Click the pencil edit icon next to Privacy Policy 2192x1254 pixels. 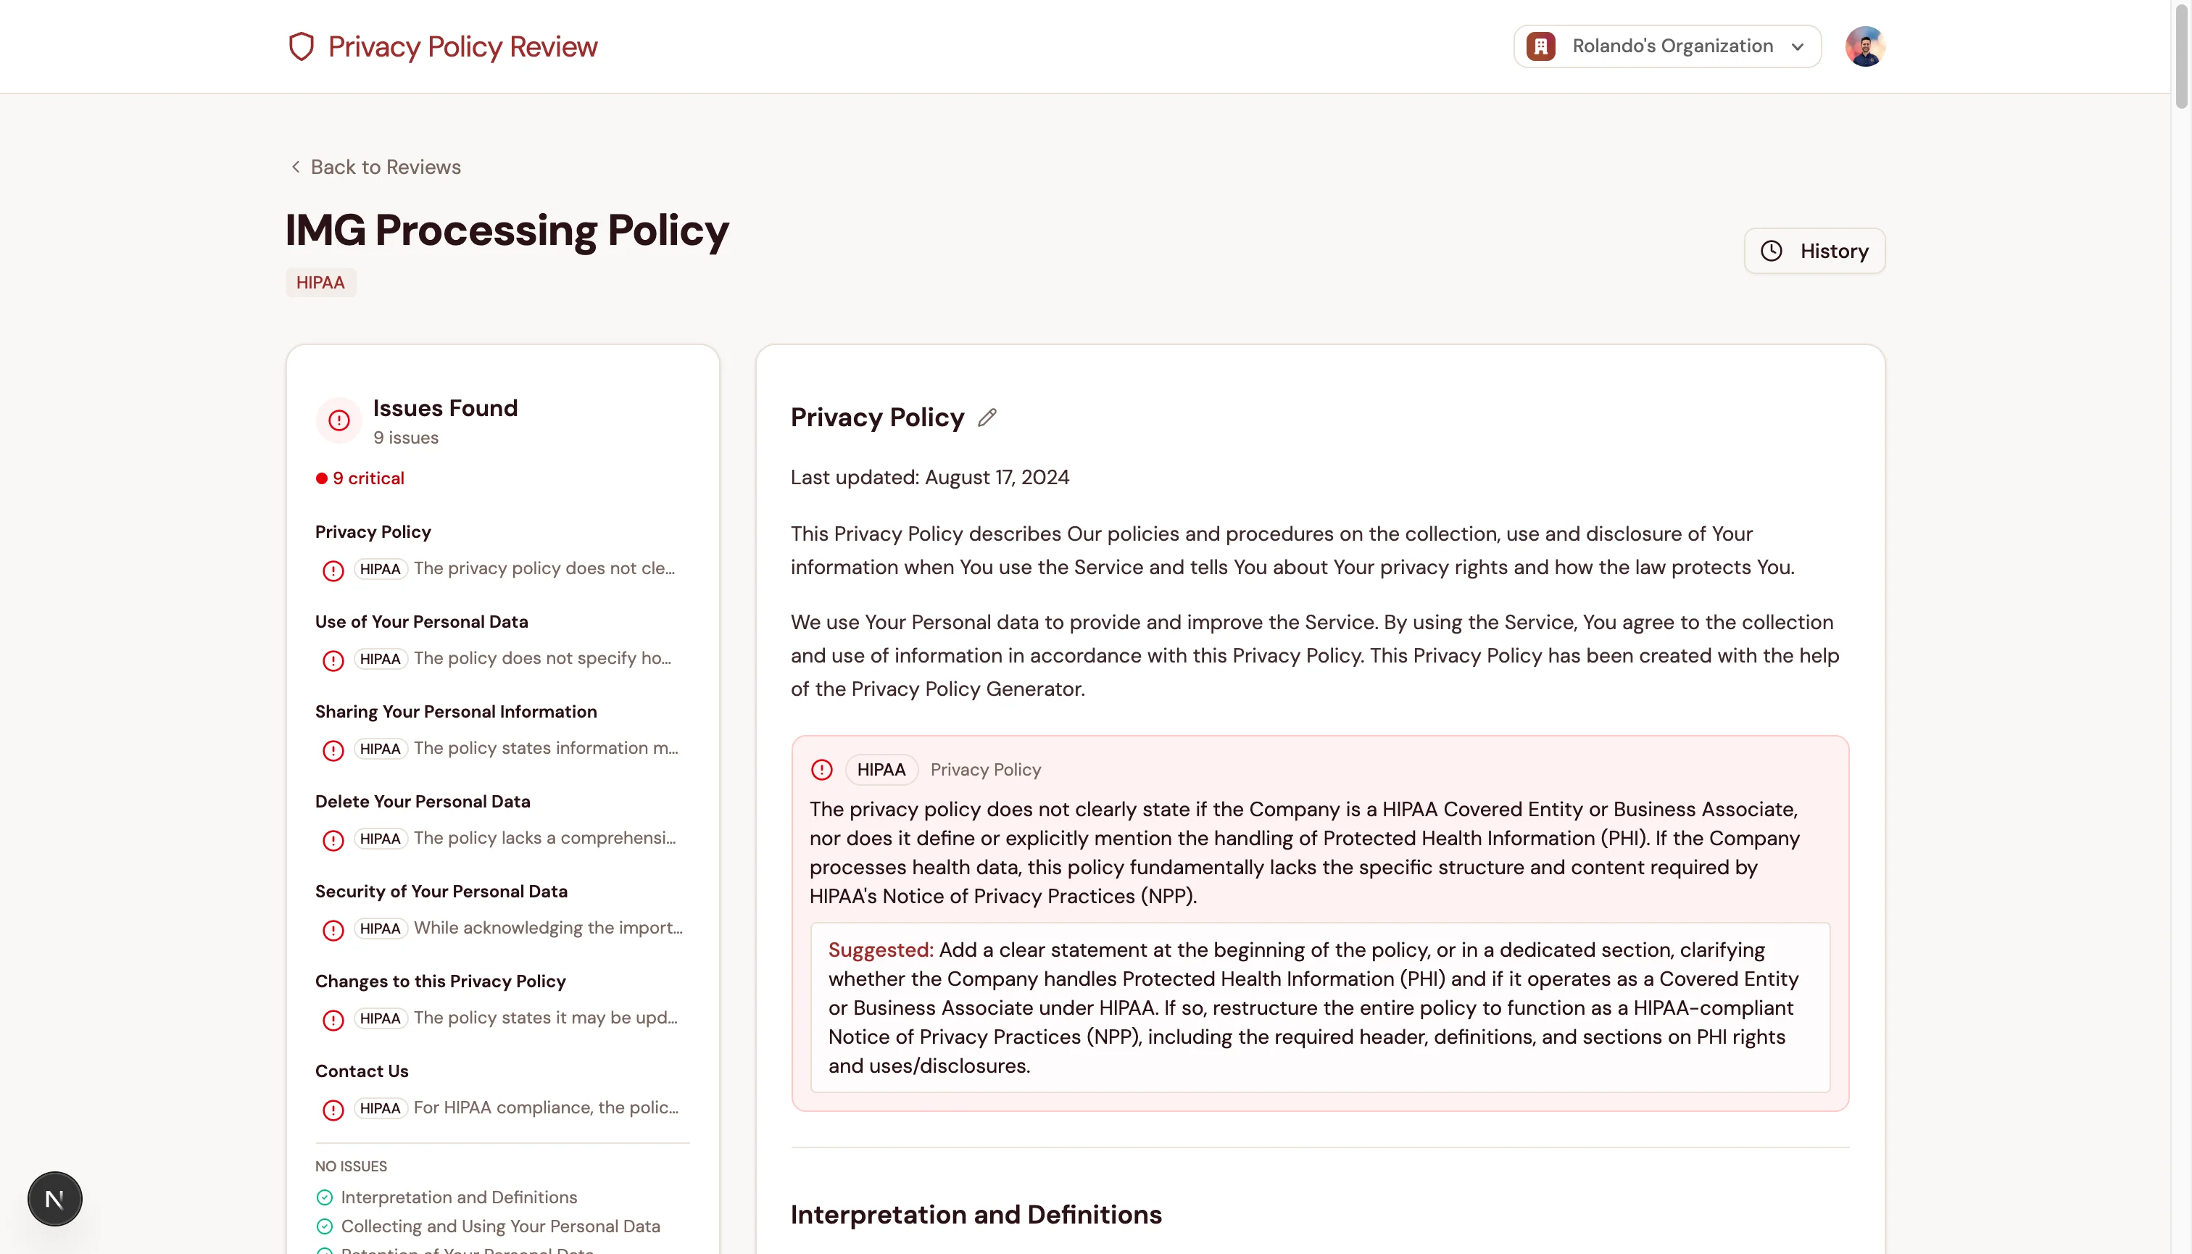[x=987, y=417]
